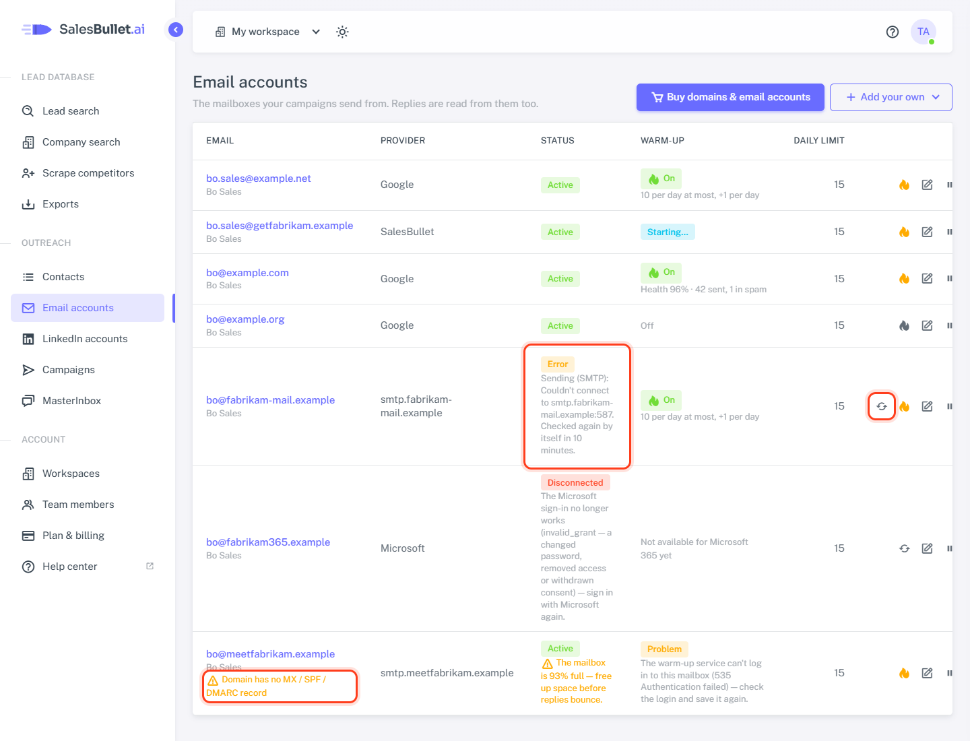Enable warm-up flame for bo@example.org
The width and height of the screenshot is (970, 741).
coord(904,325)
